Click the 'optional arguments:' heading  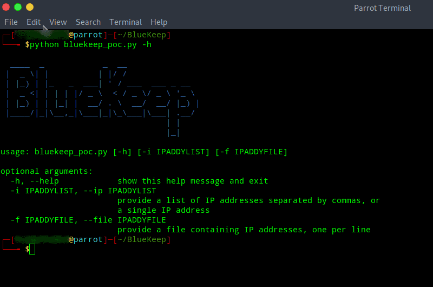(x=47, y=171)
